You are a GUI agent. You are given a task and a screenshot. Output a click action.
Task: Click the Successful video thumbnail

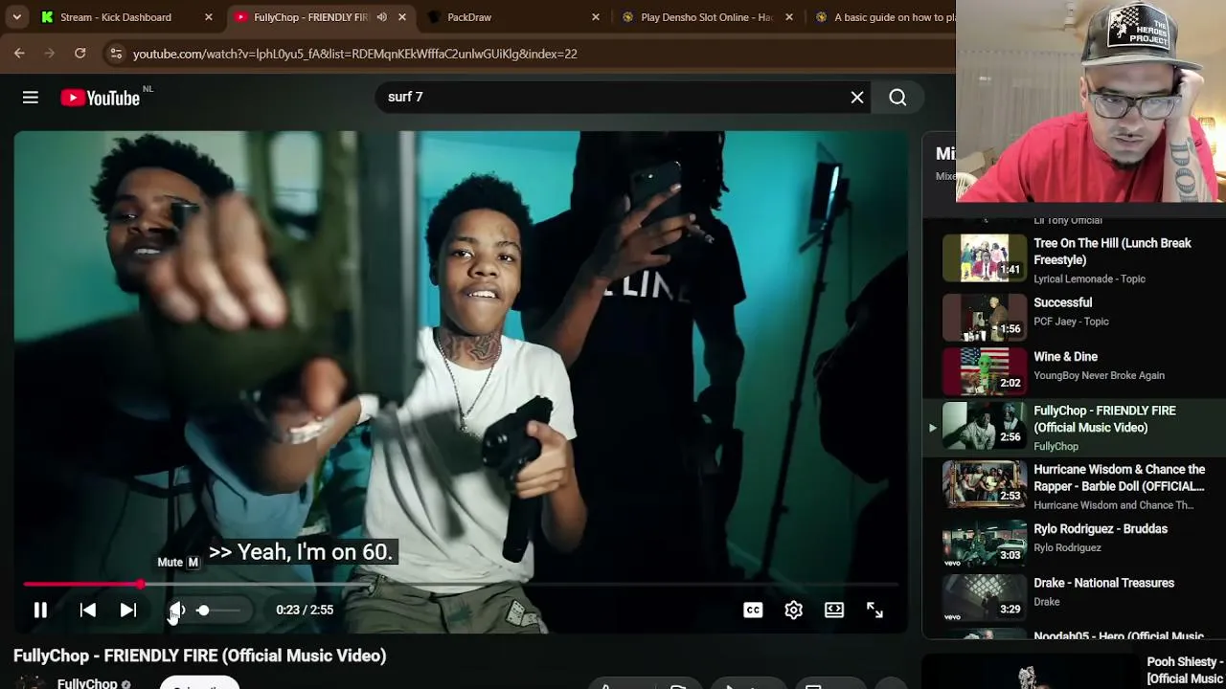pyautogui.click(x=984, y=317)
